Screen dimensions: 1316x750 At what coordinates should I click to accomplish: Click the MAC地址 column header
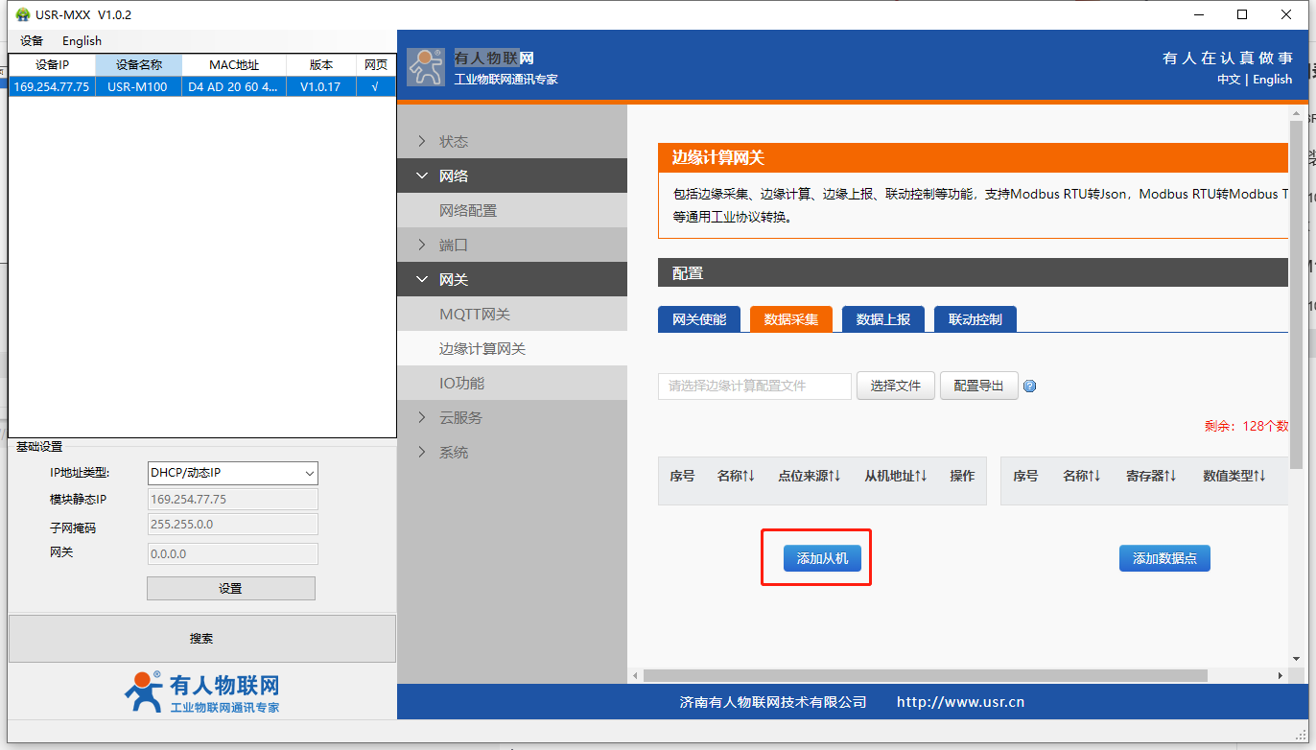point(234,65)
